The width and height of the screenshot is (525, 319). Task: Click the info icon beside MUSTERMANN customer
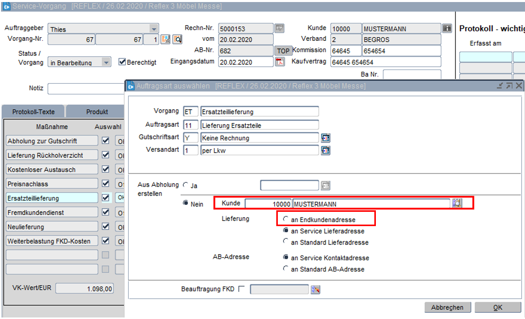(x=447, y=29)
